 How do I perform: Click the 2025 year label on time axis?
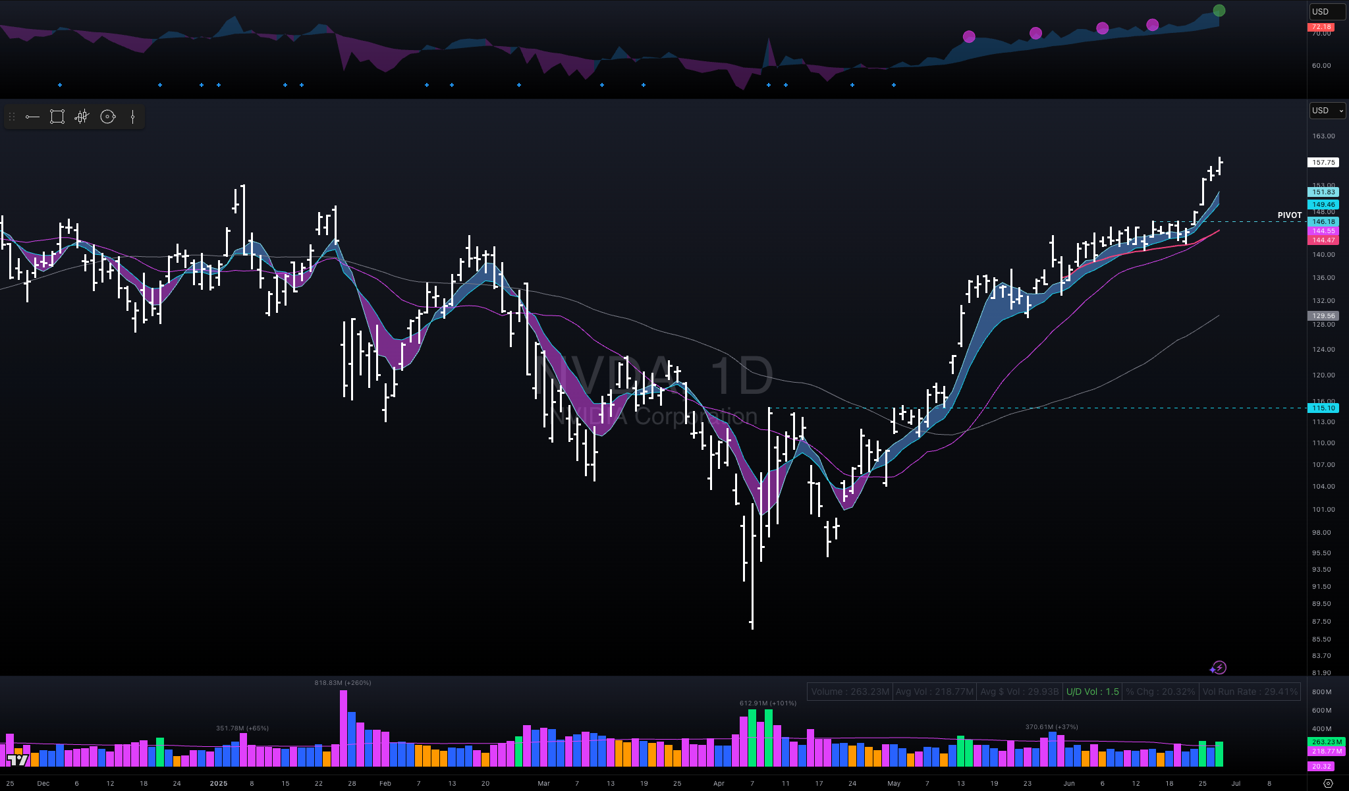[218, 783]
